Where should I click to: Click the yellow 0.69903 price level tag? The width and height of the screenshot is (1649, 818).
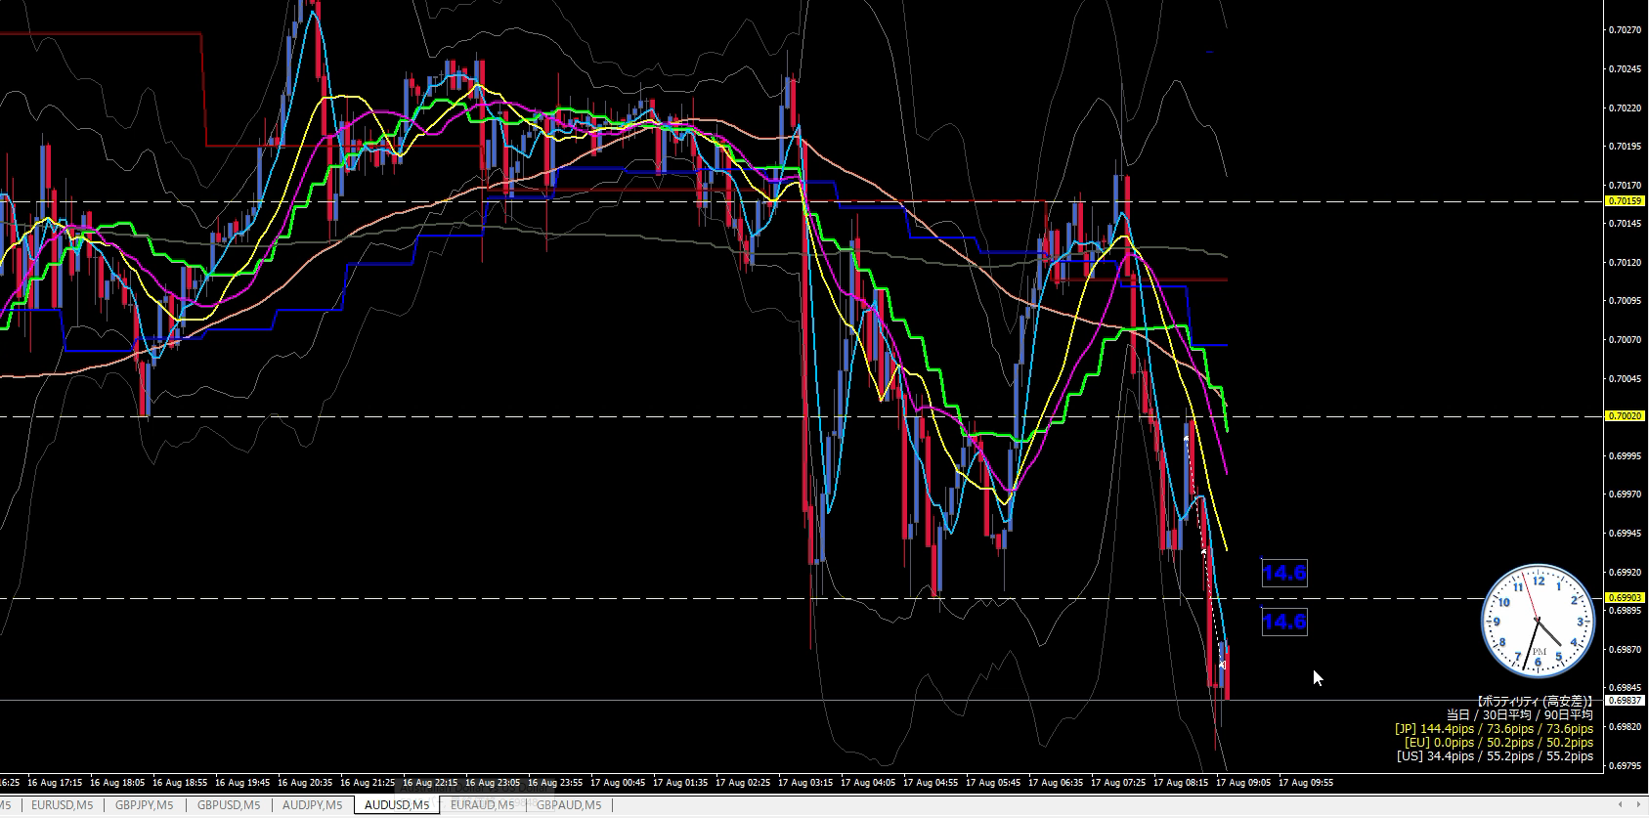pyautogui.click(x=1625, y=598)
